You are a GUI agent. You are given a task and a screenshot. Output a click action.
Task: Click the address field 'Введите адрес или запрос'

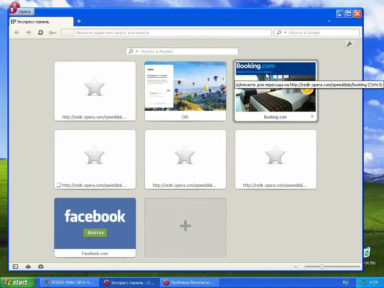[173, 33]
